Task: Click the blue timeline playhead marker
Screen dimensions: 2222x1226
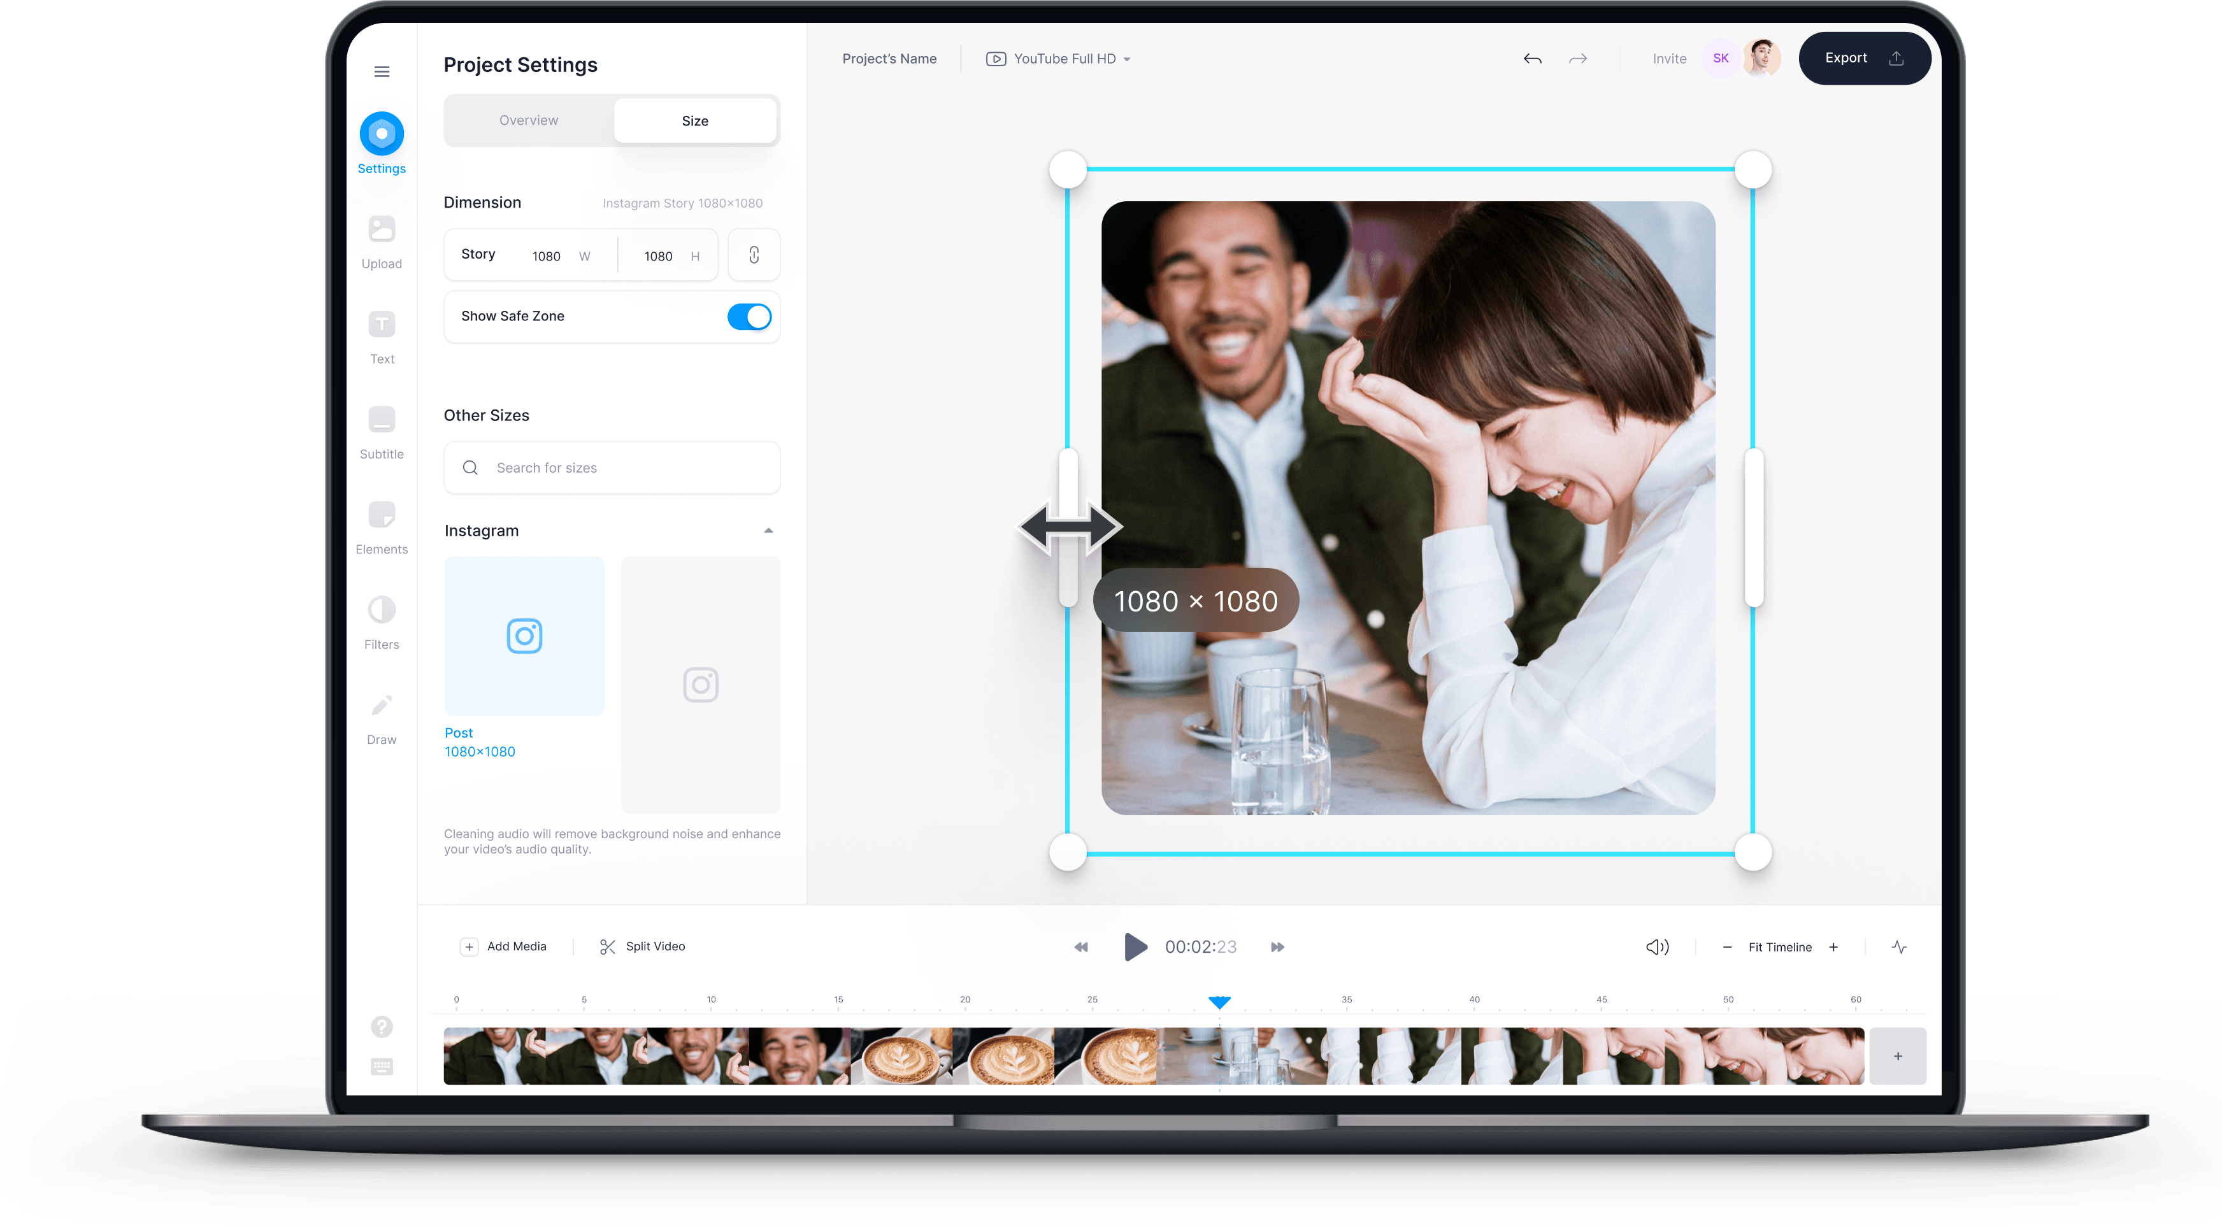Action: click(x=1219, y=1002)
